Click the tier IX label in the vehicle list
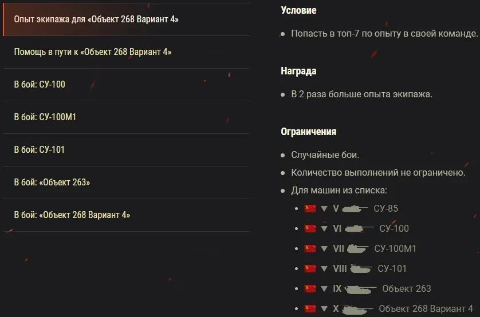Viewport: 480px width, 317px height. (x=337, y=289)
